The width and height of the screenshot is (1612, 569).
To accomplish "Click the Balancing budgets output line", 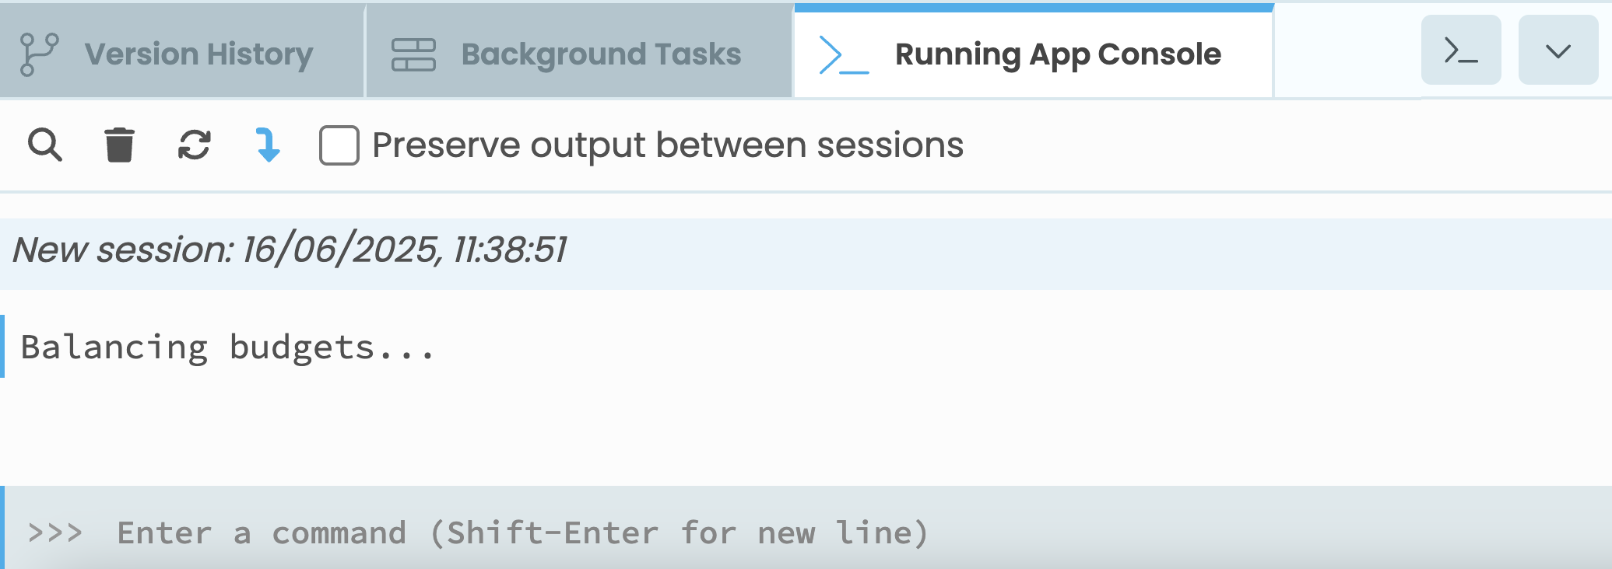I will (226, 347).
